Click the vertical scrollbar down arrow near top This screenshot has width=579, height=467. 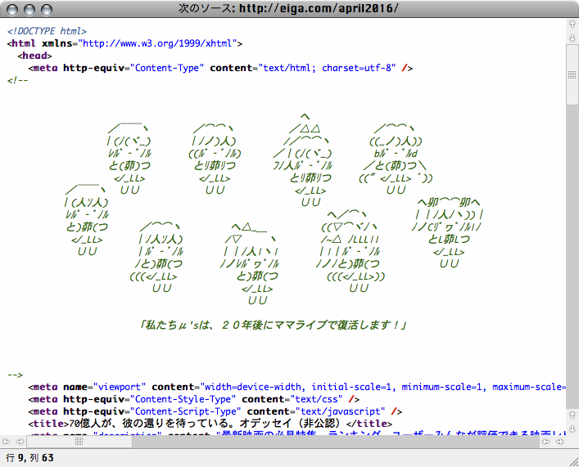572,38
